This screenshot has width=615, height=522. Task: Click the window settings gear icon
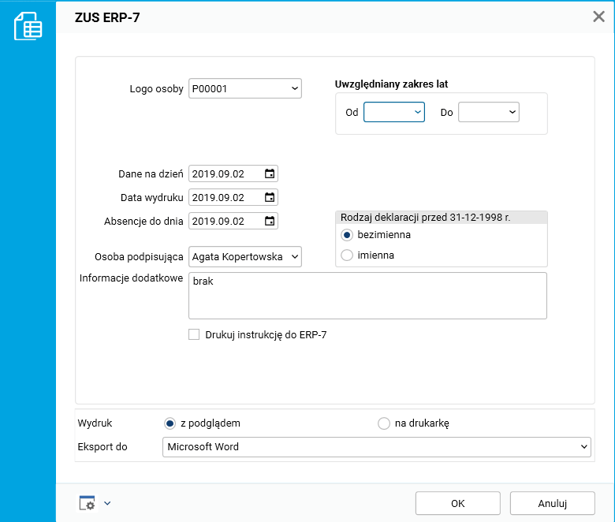coord(87,503)
